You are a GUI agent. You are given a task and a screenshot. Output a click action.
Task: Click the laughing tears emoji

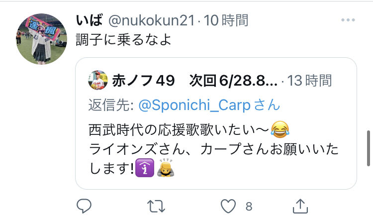click(x=280, y=129)
